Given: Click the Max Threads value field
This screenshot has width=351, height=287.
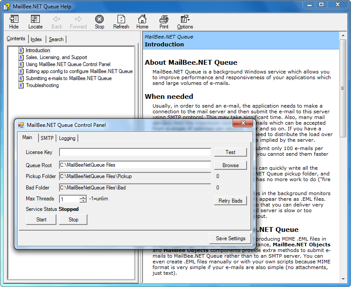Looking at the screenshot, I should click(x=70, y=199).
